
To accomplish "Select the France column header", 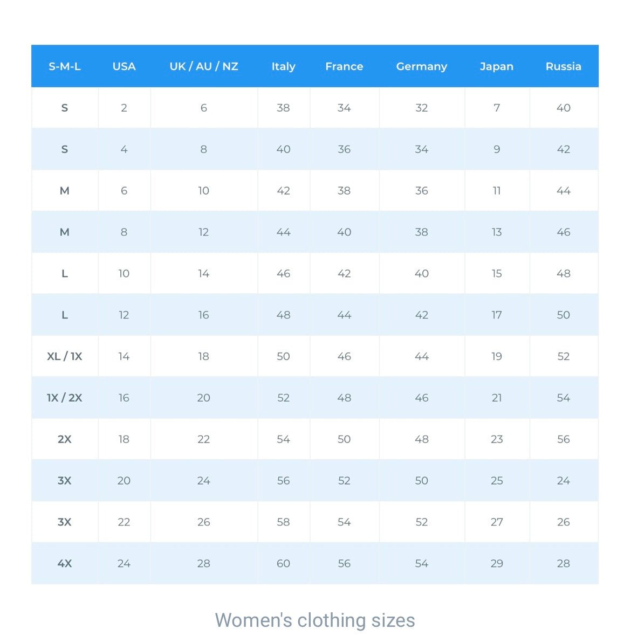I will tap(344, 66).
